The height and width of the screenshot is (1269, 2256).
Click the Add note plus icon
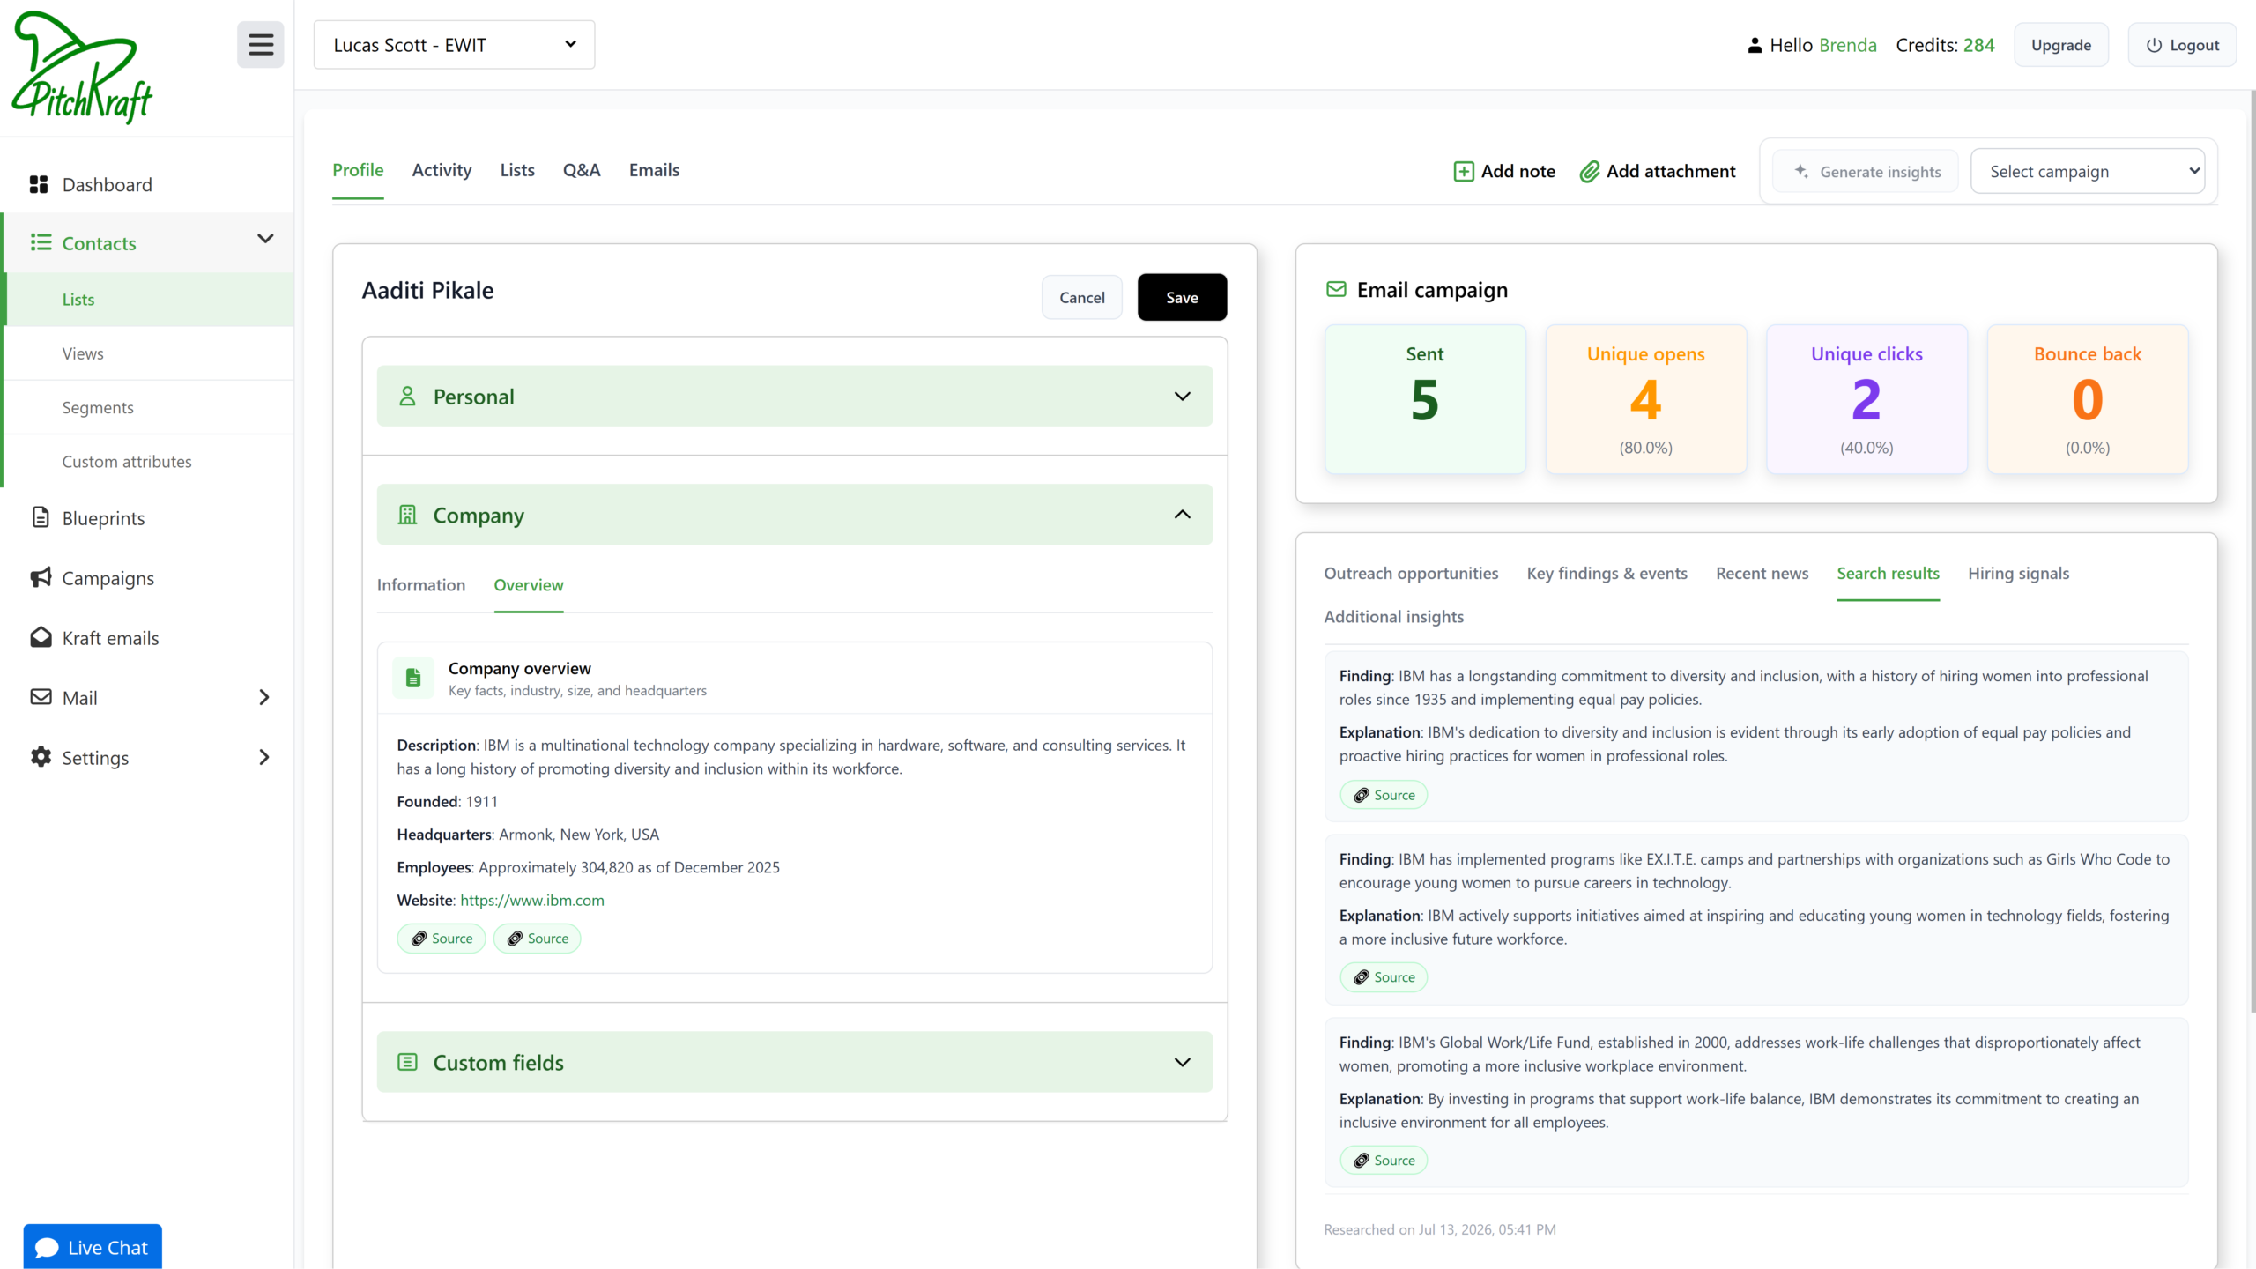(1464, 171)
